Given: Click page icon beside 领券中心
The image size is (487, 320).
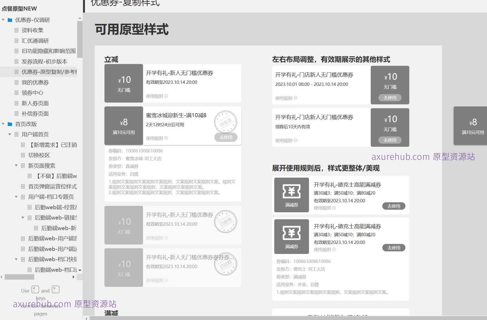Looking at the screenshot, I should (x=16, y=93).
